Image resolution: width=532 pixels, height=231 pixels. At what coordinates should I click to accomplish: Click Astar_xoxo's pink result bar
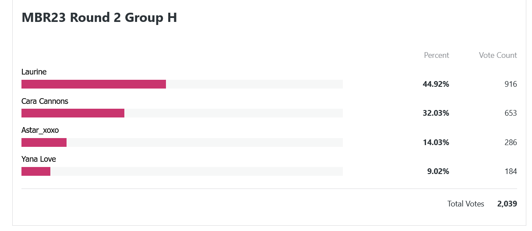(44, 142)
